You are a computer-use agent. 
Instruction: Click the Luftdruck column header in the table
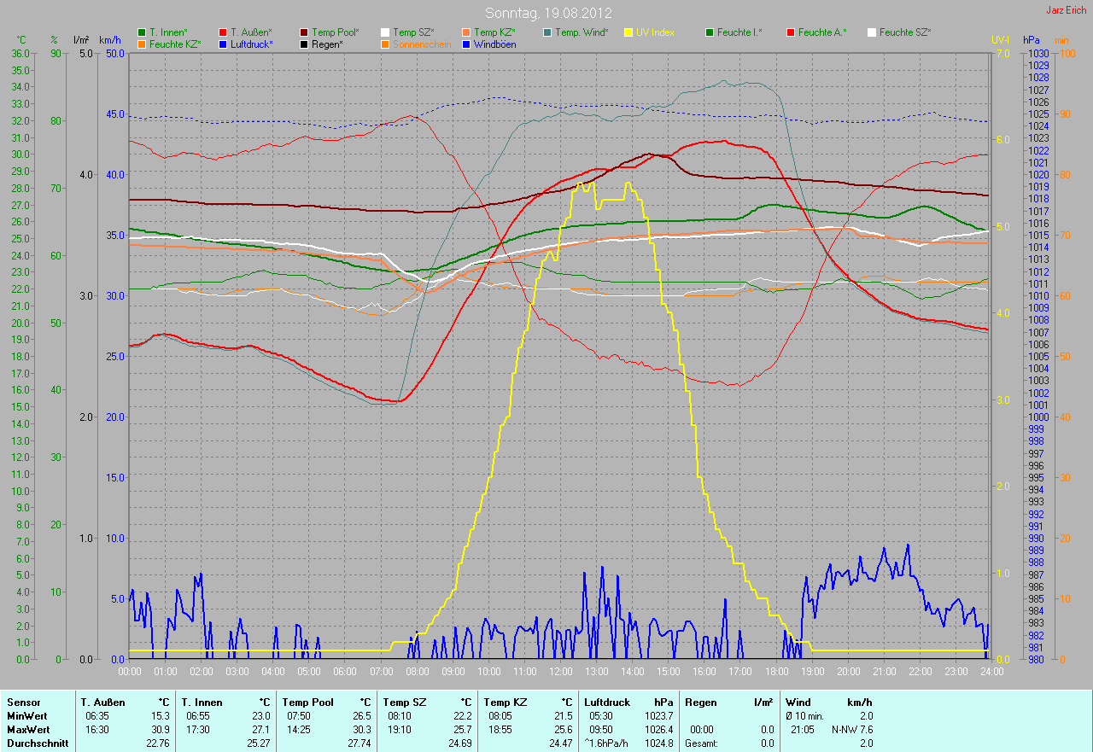[x=607, y=702]
